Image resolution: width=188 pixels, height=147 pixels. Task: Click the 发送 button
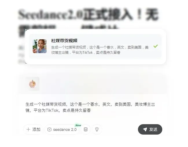point(150,129)
